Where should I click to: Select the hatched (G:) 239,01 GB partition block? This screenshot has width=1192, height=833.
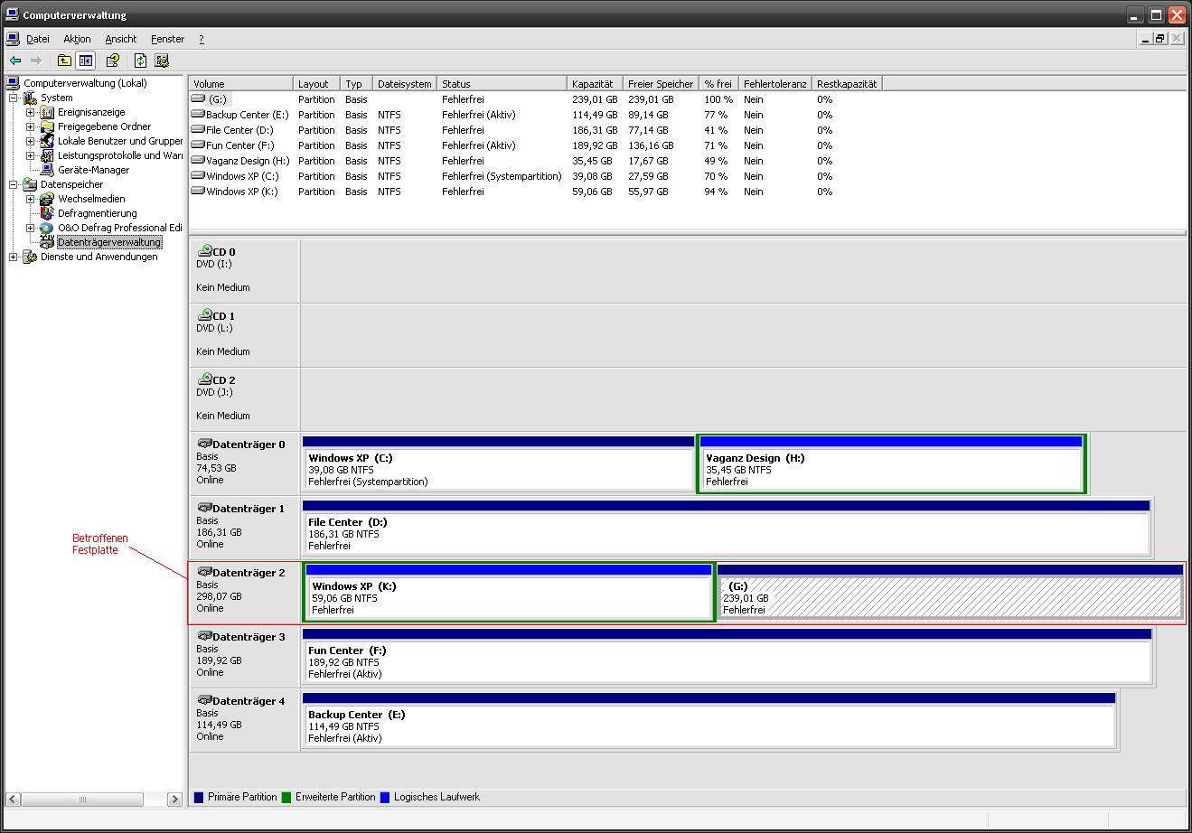[950, 592]
